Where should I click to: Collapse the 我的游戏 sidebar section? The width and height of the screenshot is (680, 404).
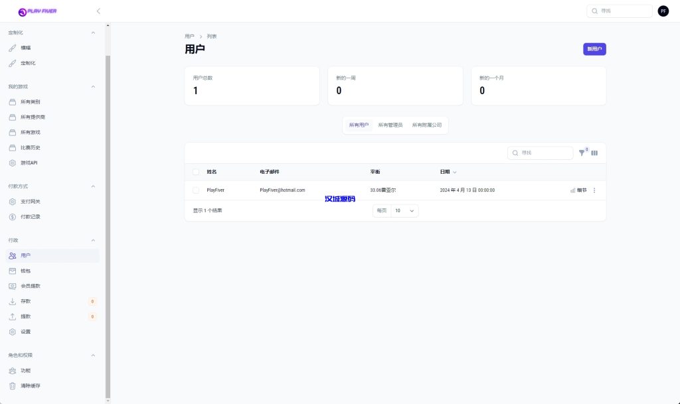(x=93, y=86)
